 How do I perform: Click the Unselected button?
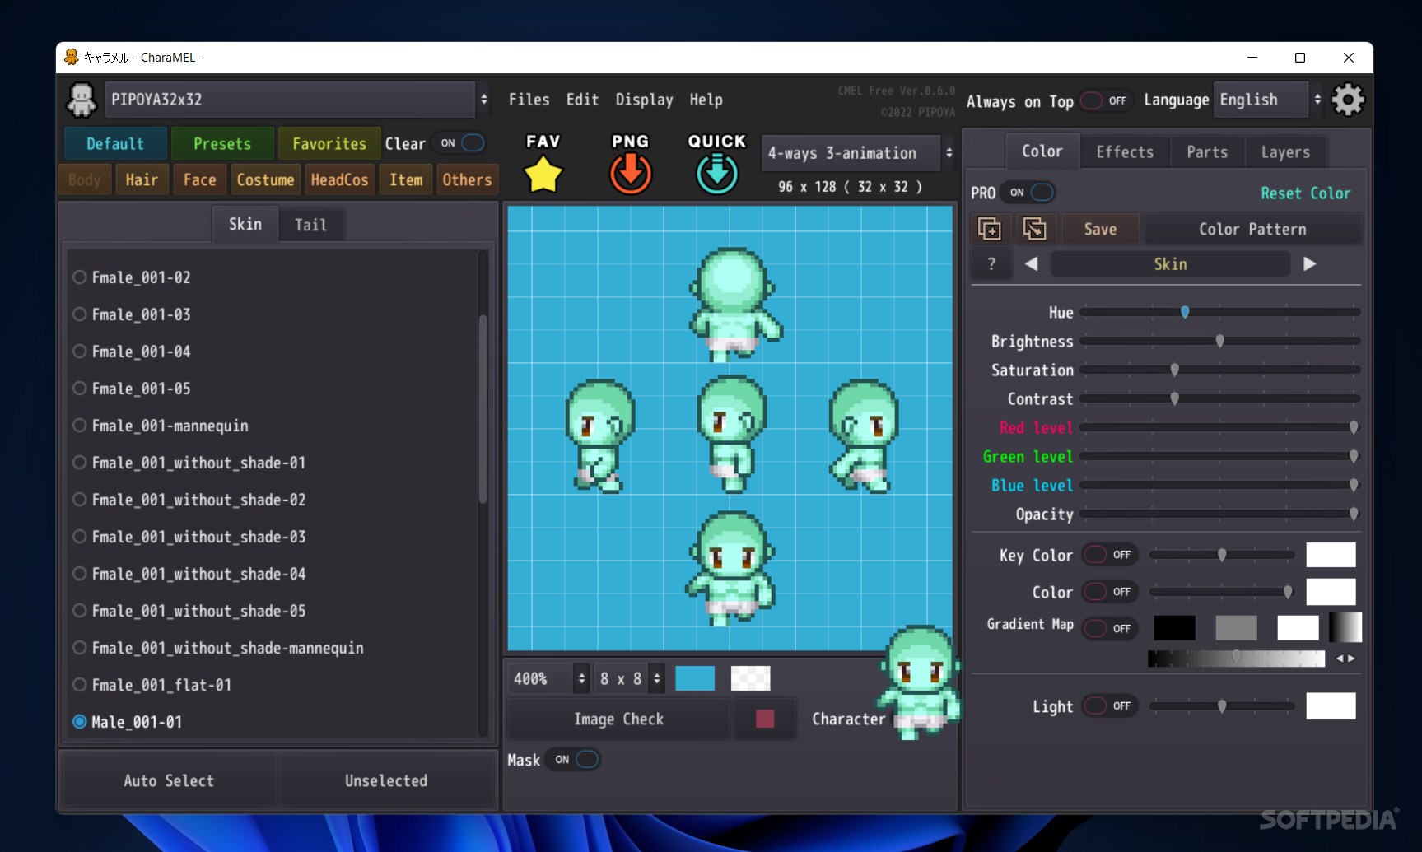386,780
